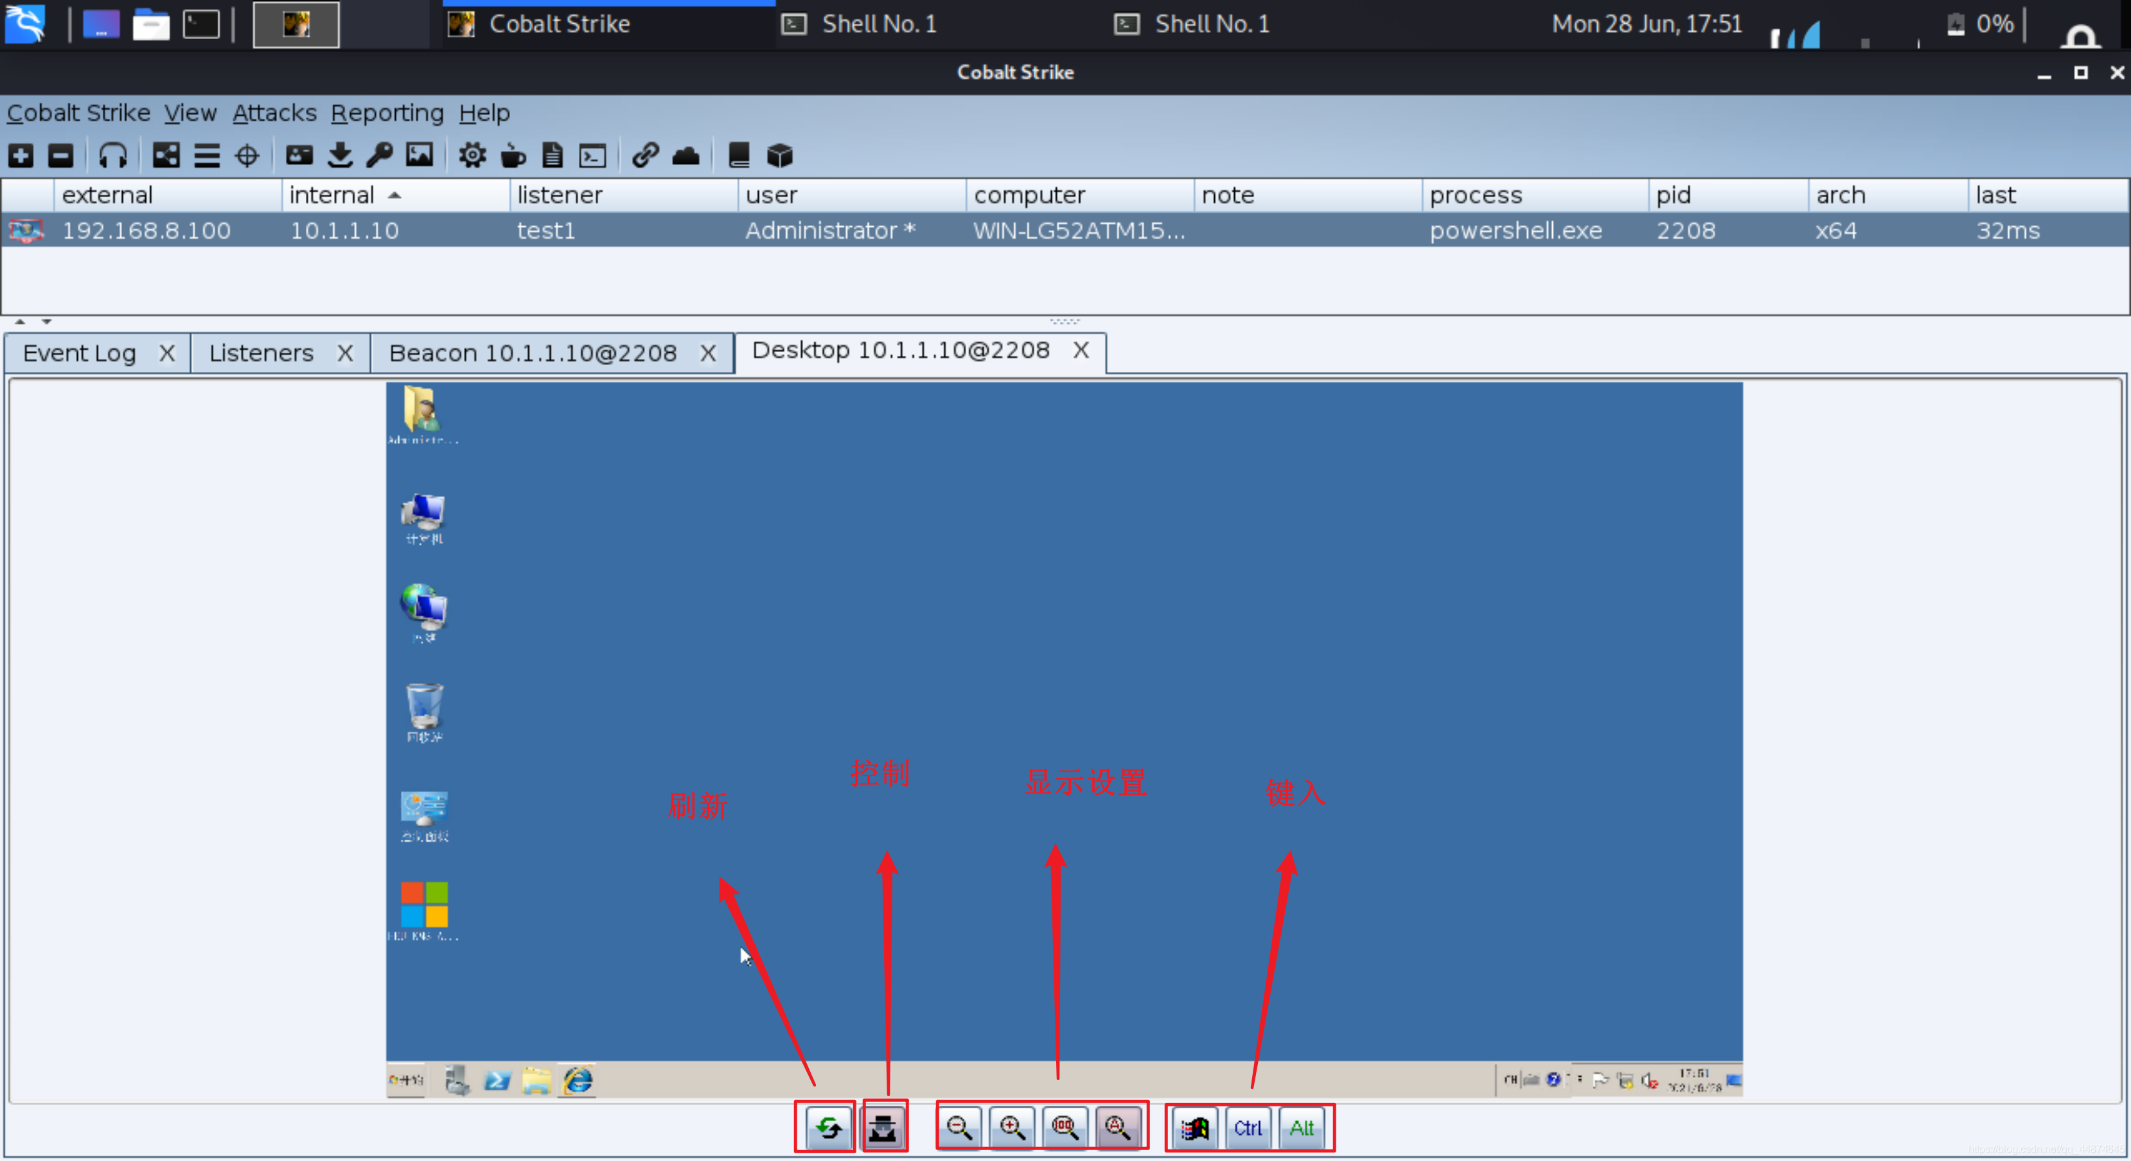This screenshot has height=1161, width=2131.
Task: Toggle the Ctrl key button
Action: pos(1248,1127)
